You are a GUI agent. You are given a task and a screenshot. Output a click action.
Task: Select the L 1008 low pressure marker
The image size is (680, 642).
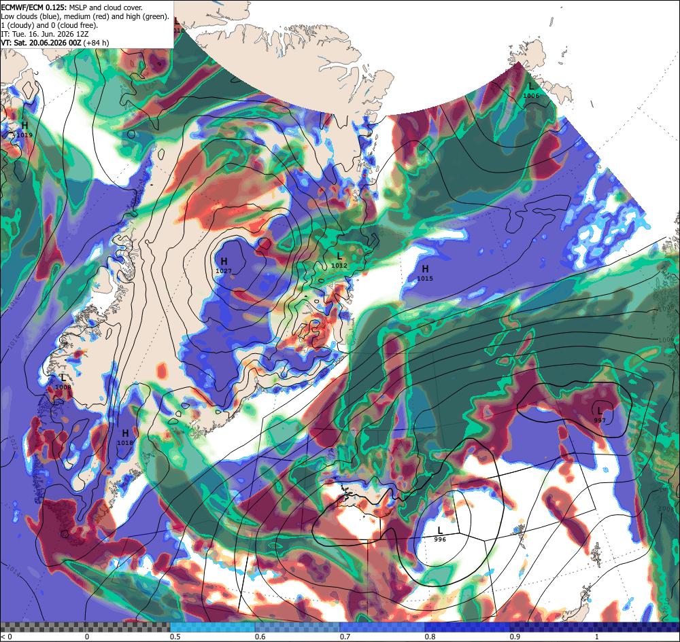pyautogui.click(x=63, y=382)
